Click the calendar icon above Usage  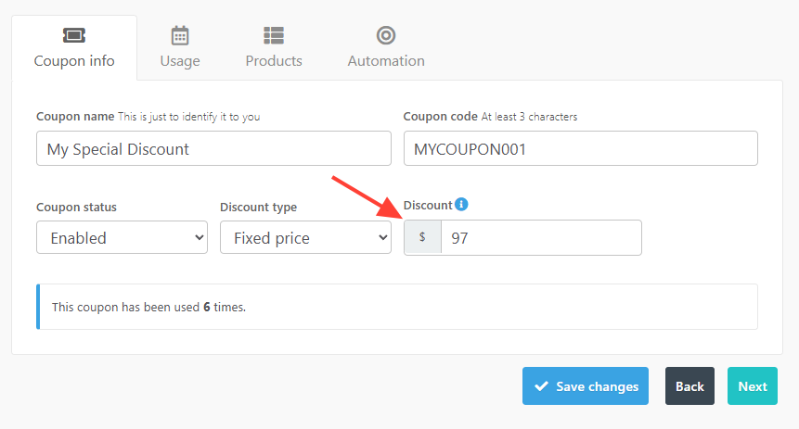tap(180, 35)
